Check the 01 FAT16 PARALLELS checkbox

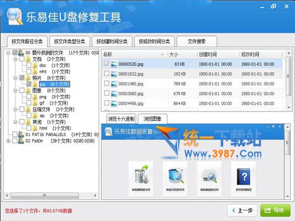click(15, 134)
